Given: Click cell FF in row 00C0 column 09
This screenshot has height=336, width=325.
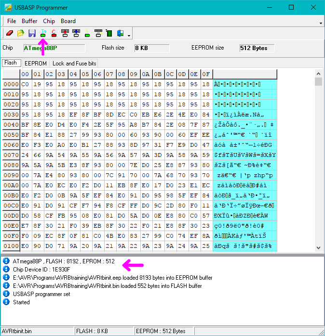Looking at the screenshot, I should click(x=134, y=206).
